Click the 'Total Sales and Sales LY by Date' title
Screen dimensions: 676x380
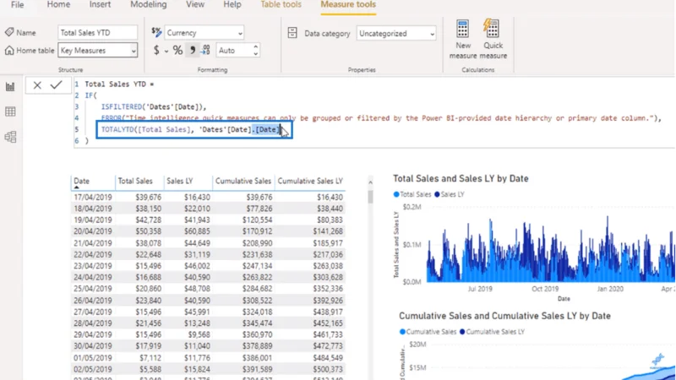coord(461,178)
